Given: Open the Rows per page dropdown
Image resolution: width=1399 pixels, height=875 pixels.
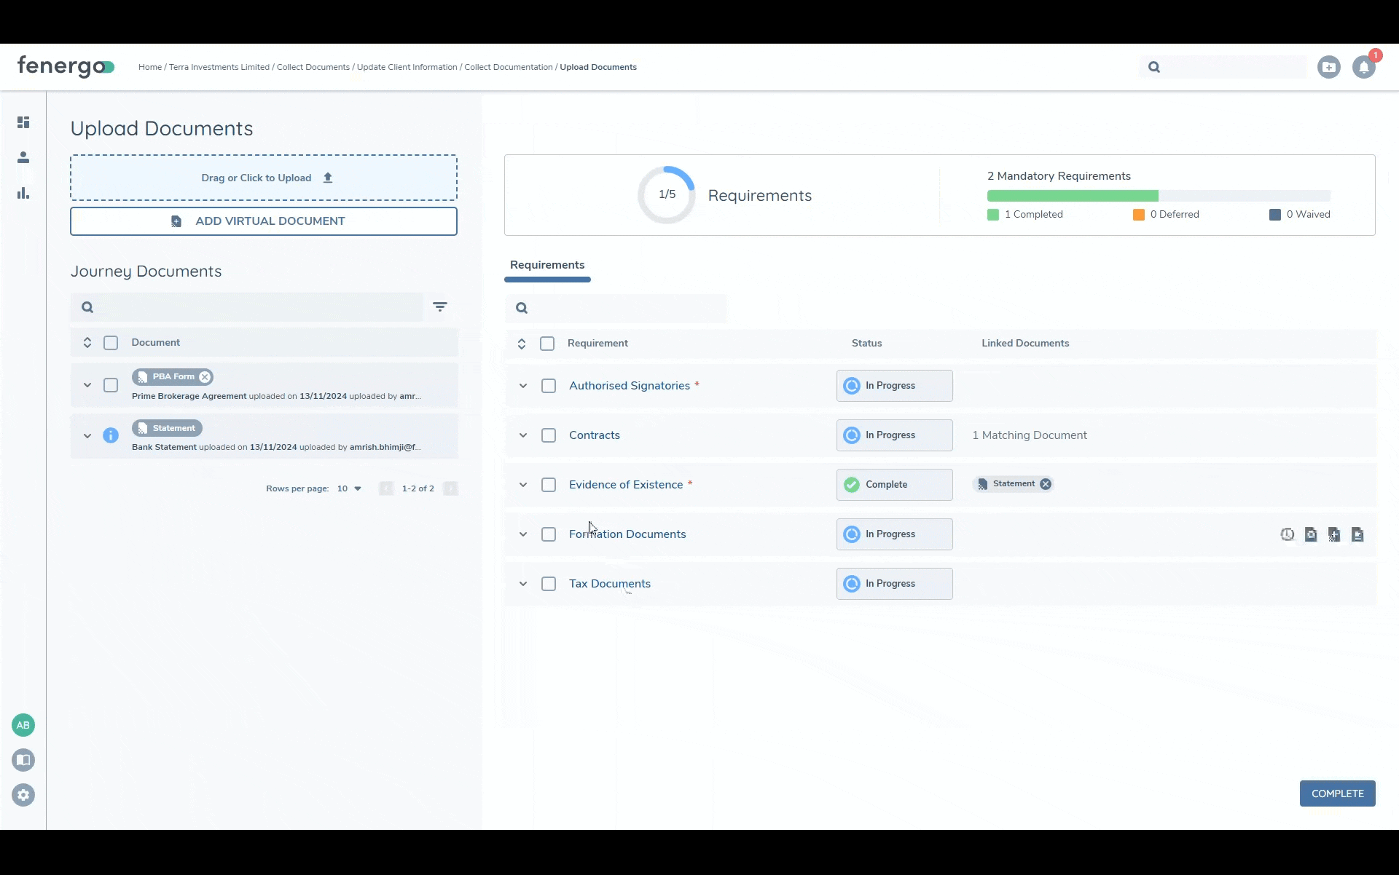Looking at the screenshot, I should (350, 488).
